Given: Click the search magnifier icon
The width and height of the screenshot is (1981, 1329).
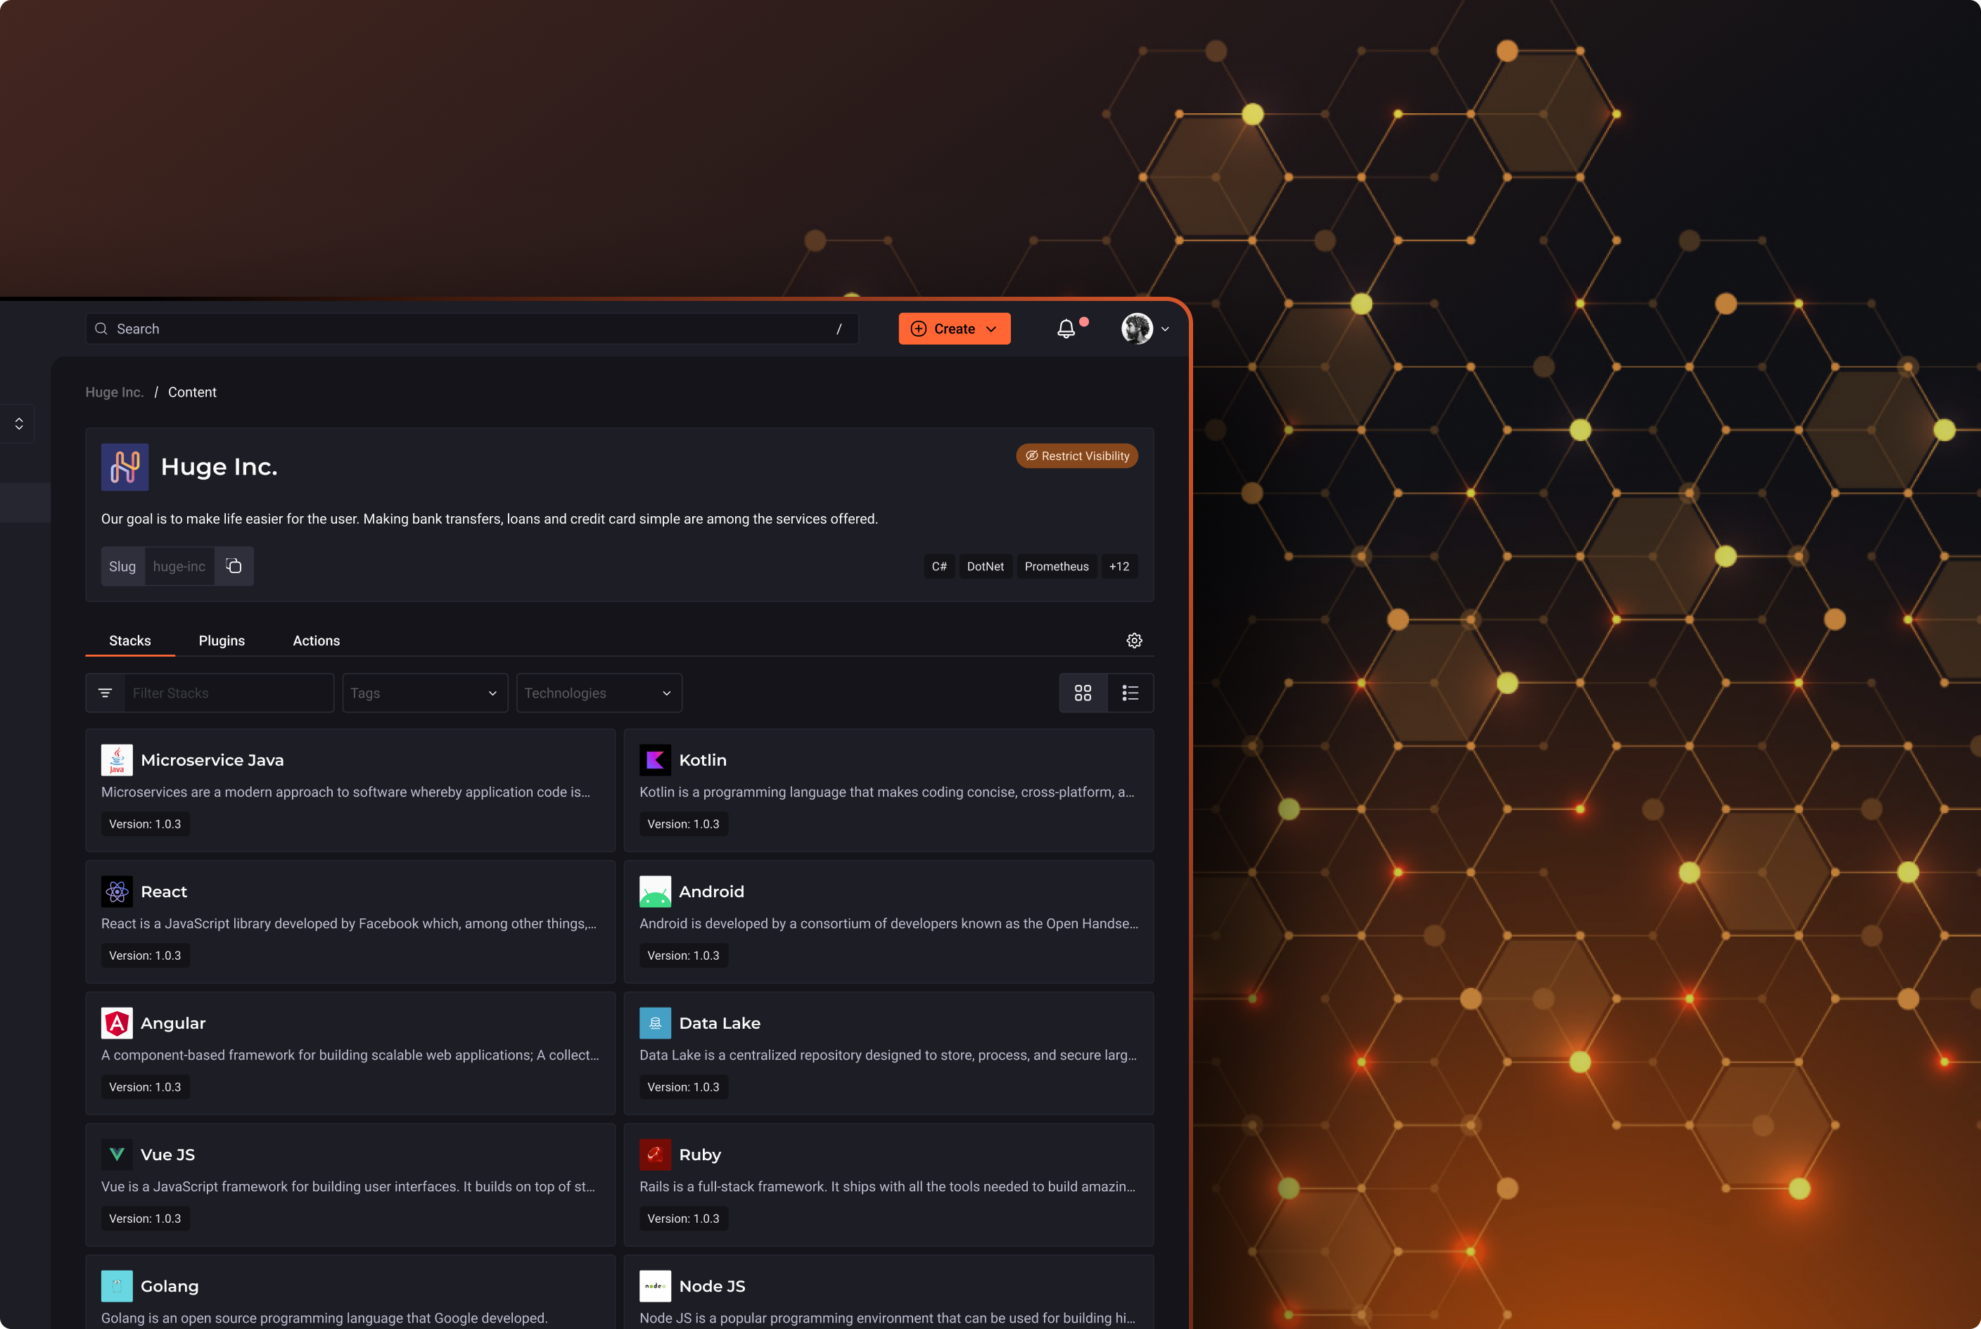Looking at the screenshot, I should click(x=101, y=329).
